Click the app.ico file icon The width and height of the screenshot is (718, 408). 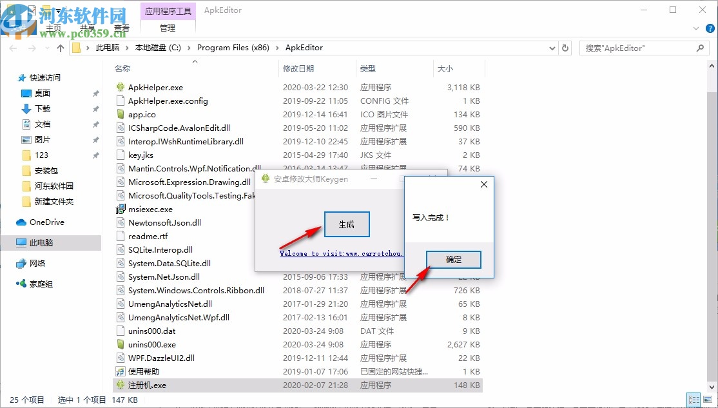pyautogui.click(x=121, y=114)
